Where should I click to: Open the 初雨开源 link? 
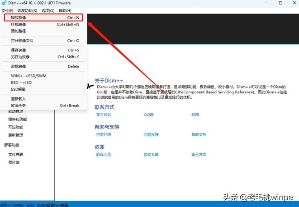click(x=104, y=134)
